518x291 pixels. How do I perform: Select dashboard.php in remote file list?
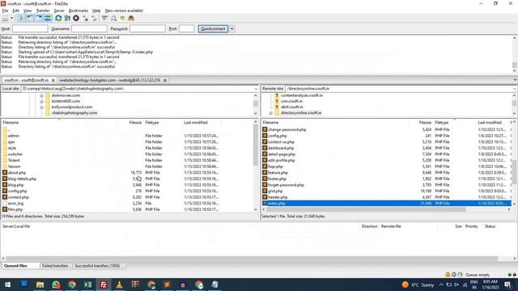click(x=281, y=148)
